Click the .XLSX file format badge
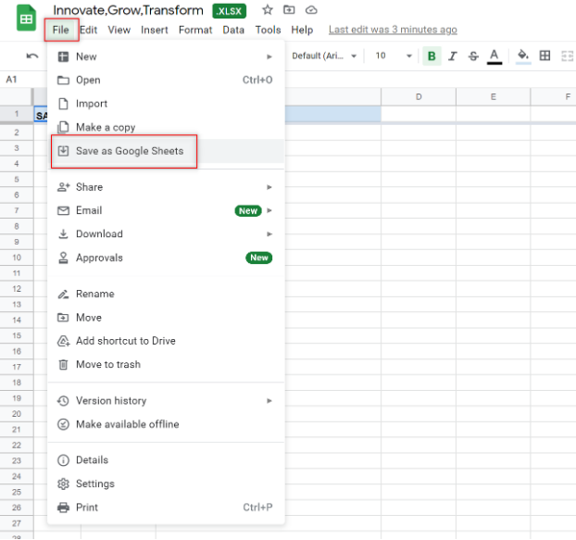 (x=230, y=11)
